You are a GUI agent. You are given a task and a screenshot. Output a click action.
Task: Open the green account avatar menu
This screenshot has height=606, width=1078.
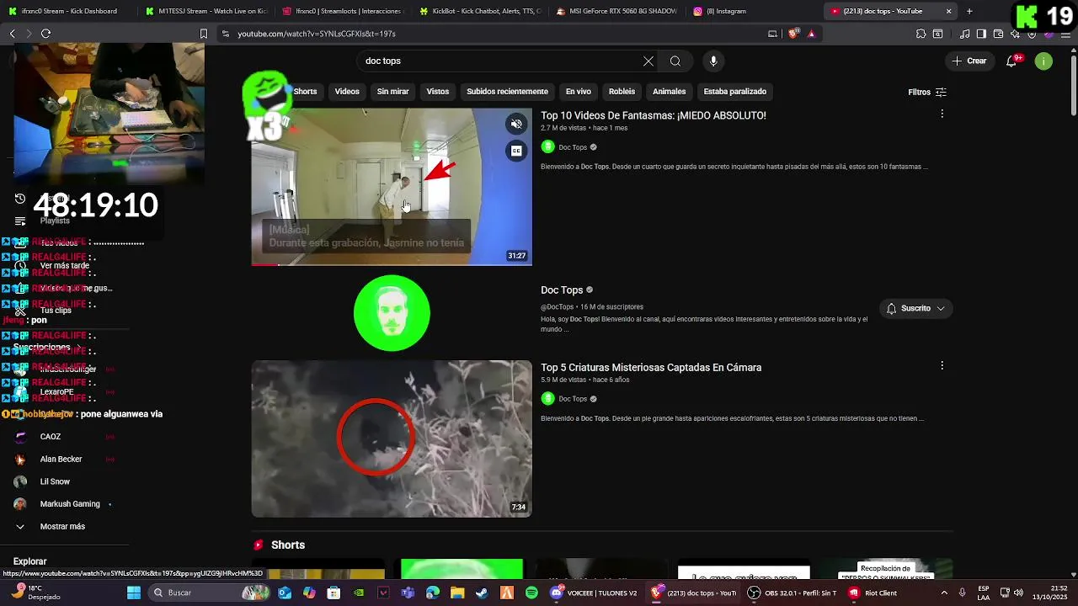1043,61
